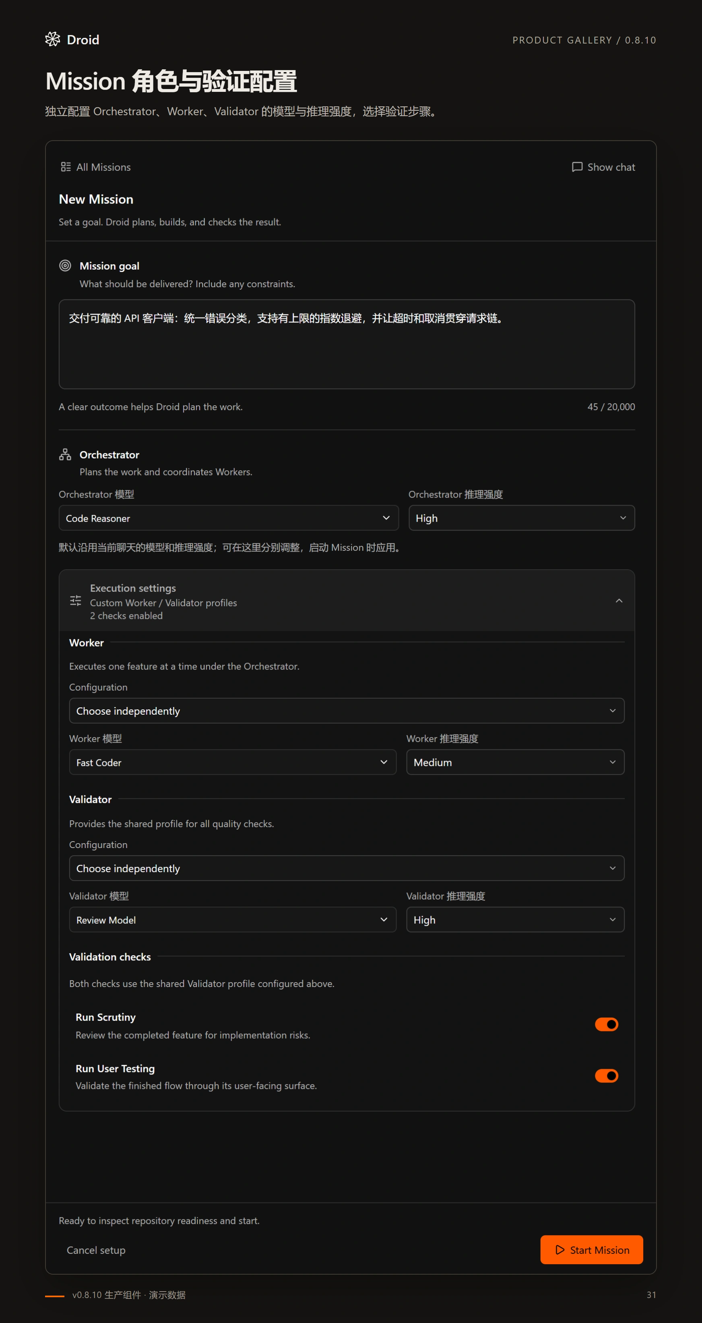Image resolution: width=702 pixels, height=1323 pixels.
Task: Click the Show chat button
Action: pyautogui.click(x=603, y=167)
